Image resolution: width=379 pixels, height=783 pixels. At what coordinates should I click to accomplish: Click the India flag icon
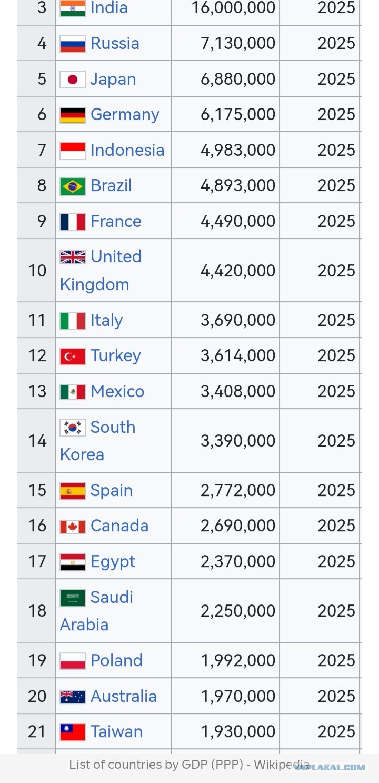click(x=72, y=8)
